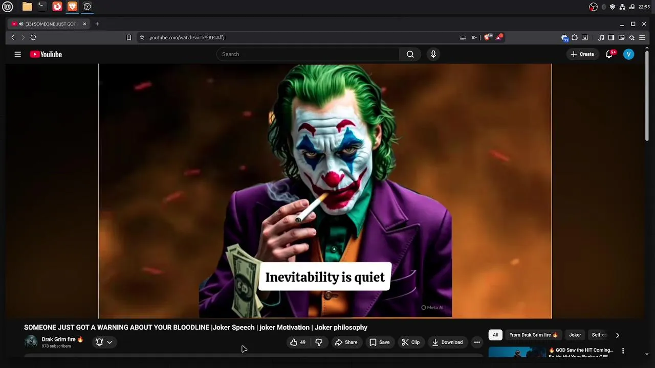Open the YouTube hamburger guide menu
Screen dimensions: 655x368
18,54
